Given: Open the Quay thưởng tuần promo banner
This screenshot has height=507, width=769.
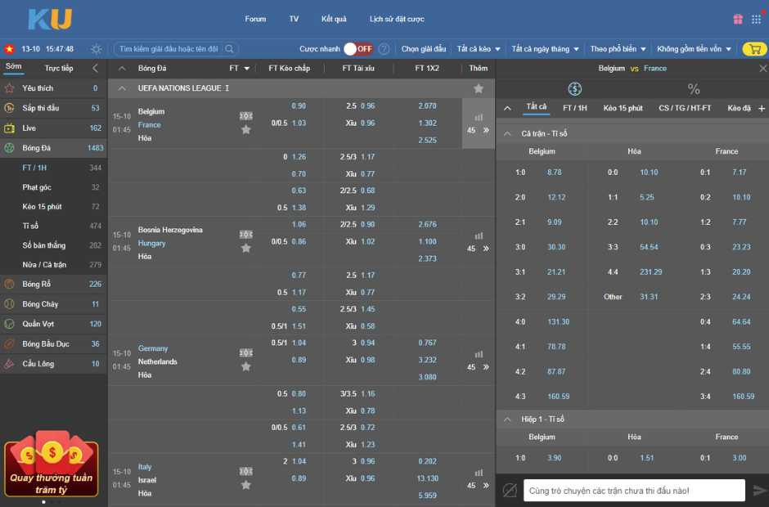Looking at the screenshot, I should tap(52, 464).
